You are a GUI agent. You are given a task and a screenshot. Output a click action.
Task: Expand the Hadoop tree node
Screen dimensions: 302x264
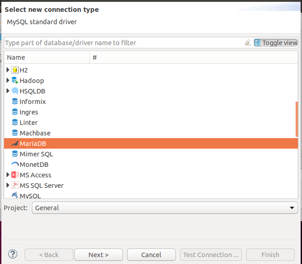pos(8,81)
